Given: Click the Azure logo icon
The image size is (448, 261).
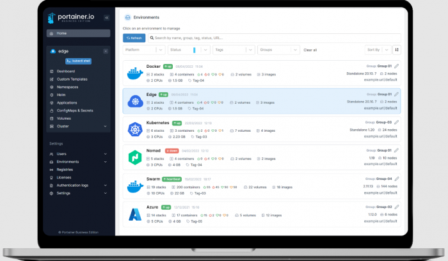Looking at the screenshot, I should (135, 214).
